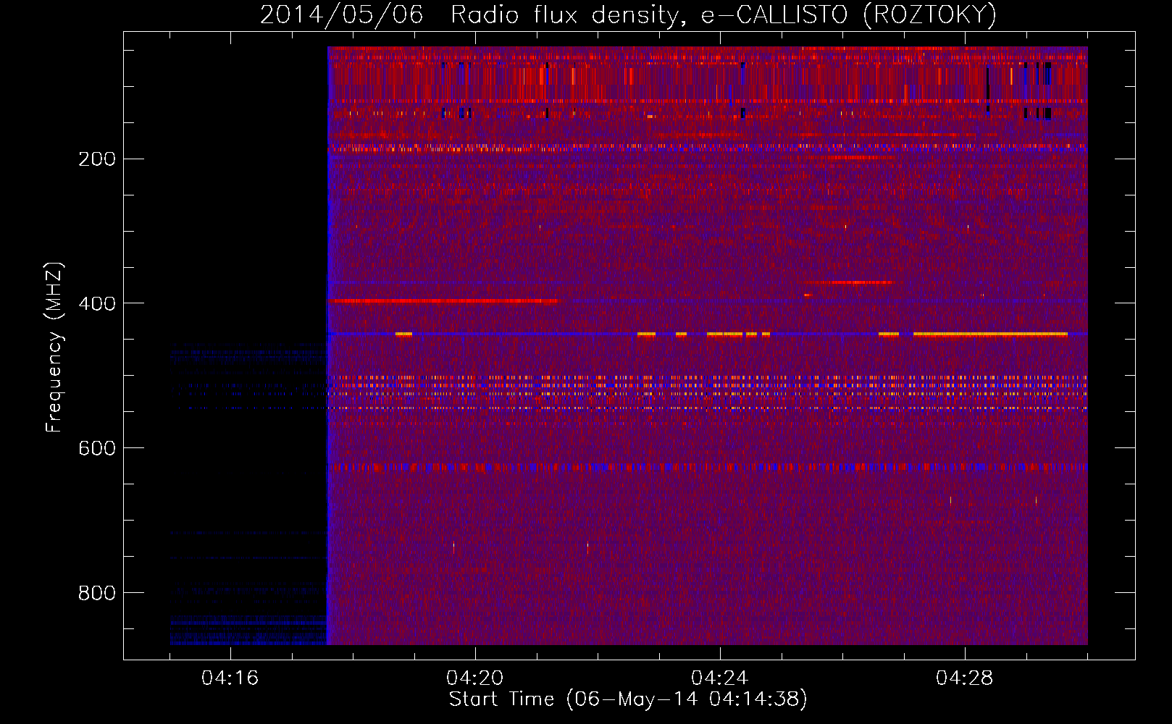This screenshot has width=1172, height=724.
Task: Click the 'Frequency (MHZ)' axis label
Action: point(54,347)
